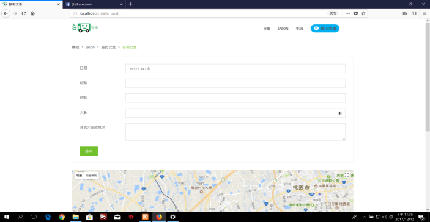Open the page actions three-dot menu
Image resolution: width=430 pixels, height=222 pixels.
(x=347, y=13)
